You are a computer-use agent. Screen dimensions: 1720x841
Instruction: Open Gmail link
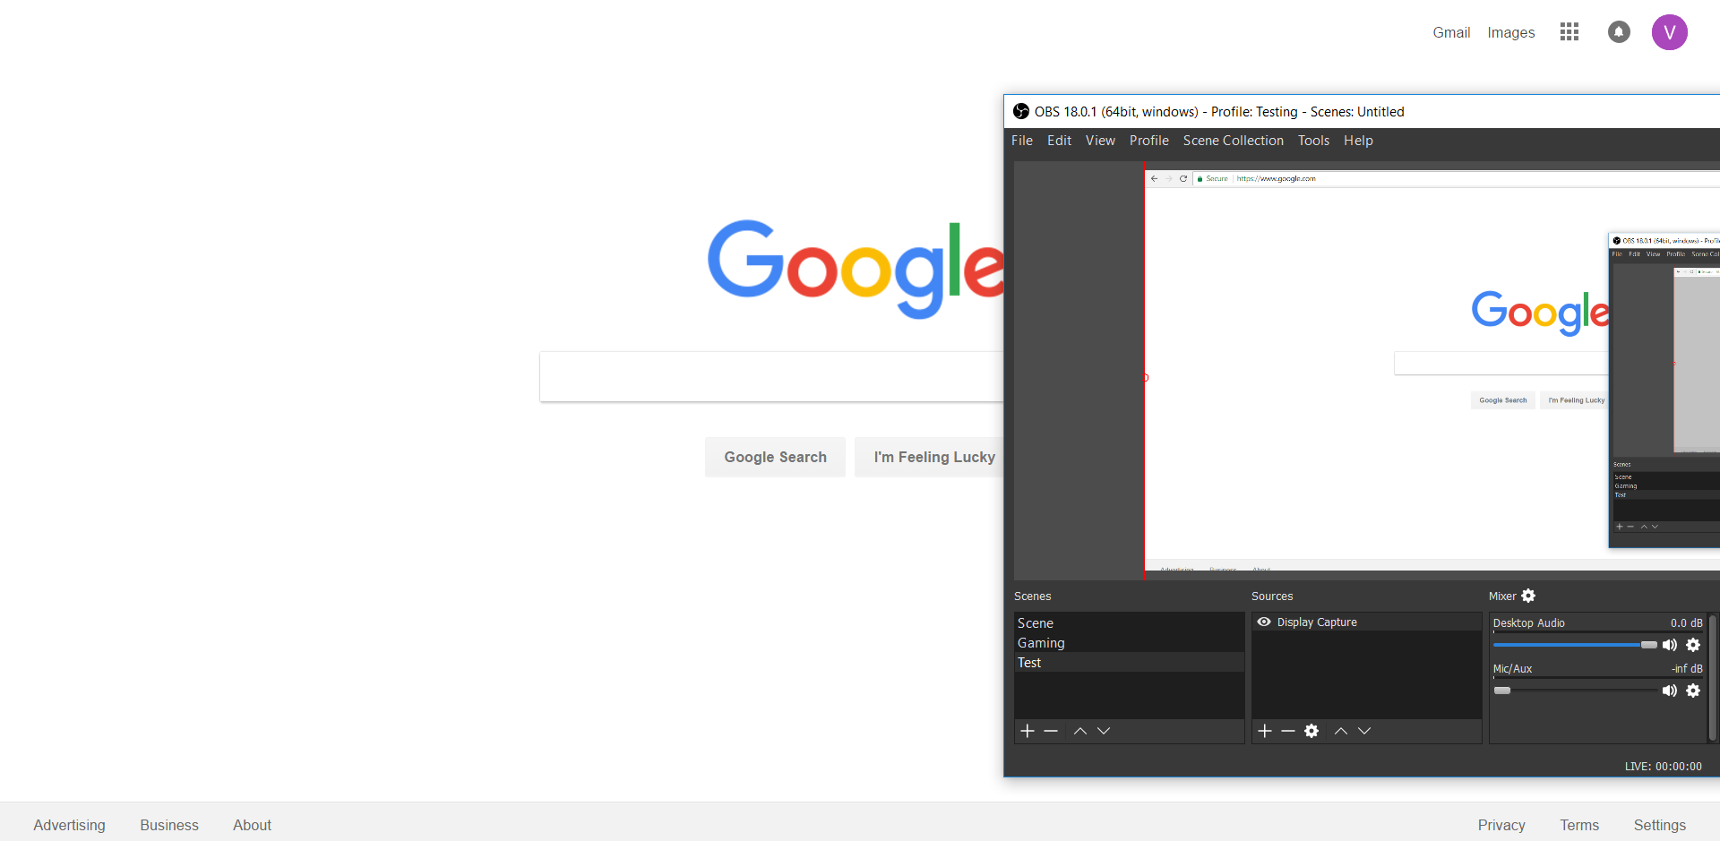pos(1451,32)
